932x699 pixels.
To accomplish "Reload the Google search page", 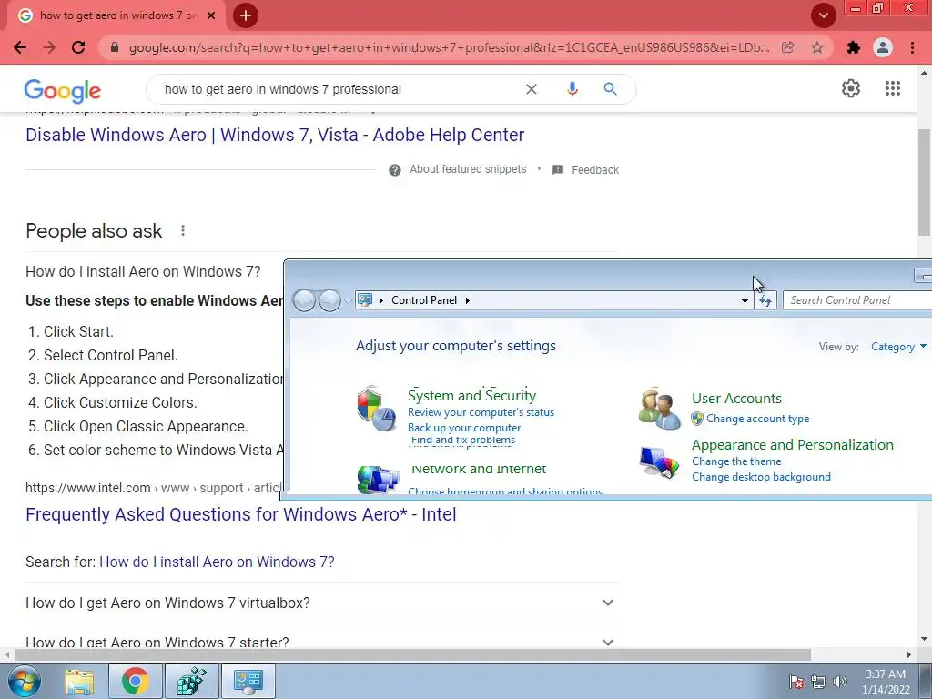I will pyautogui.click(x=78, y=47).
